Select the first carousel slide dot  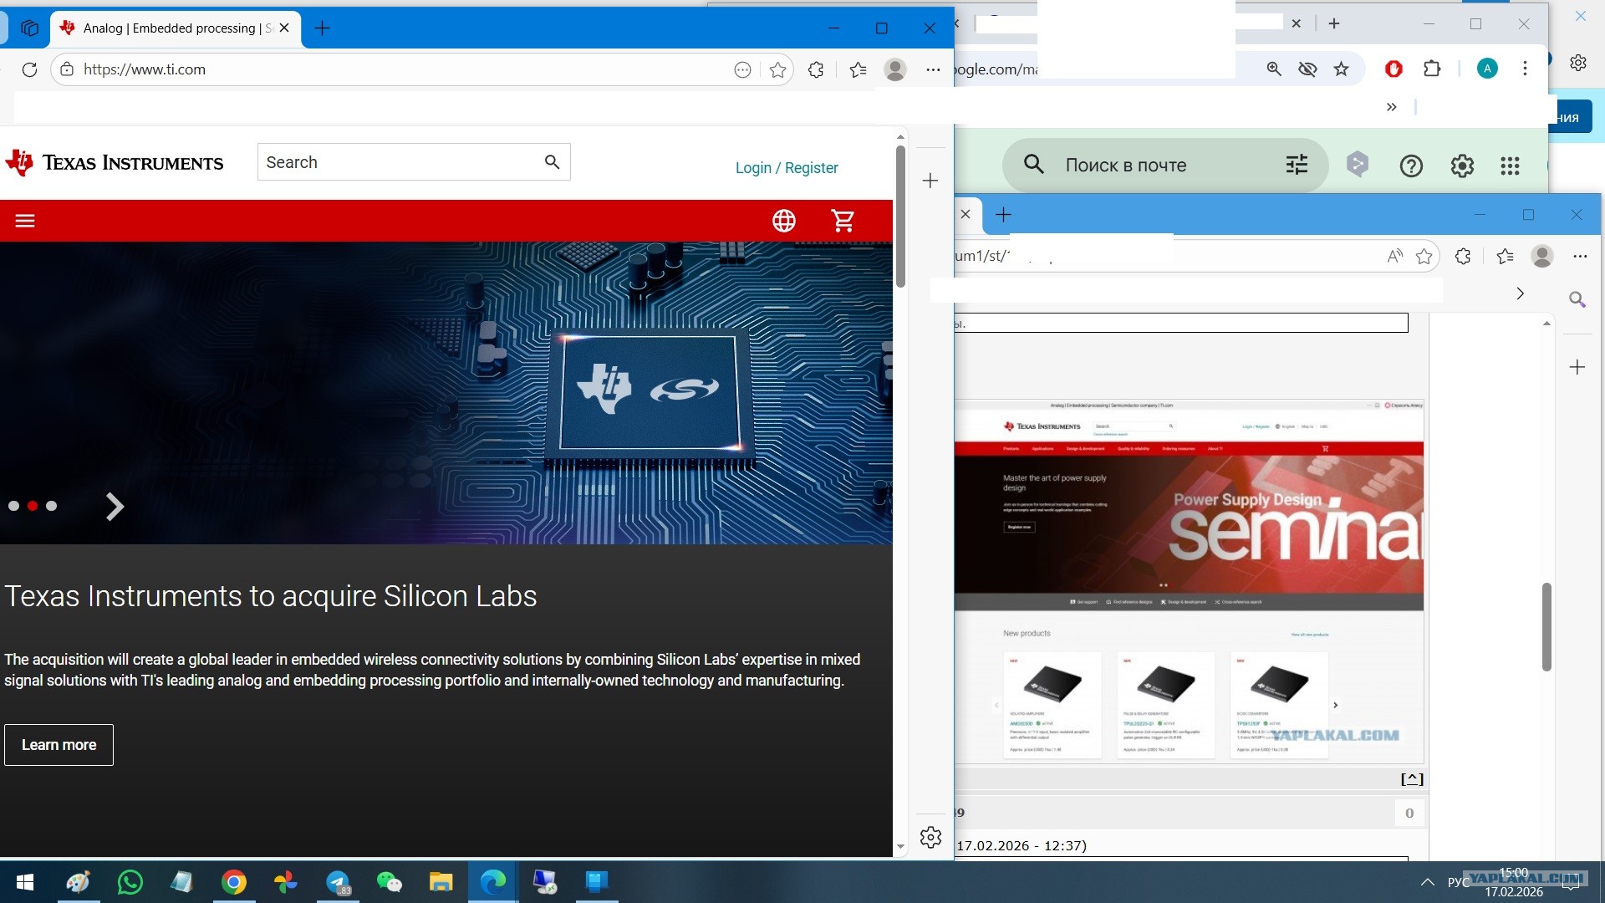coord(13,506)
